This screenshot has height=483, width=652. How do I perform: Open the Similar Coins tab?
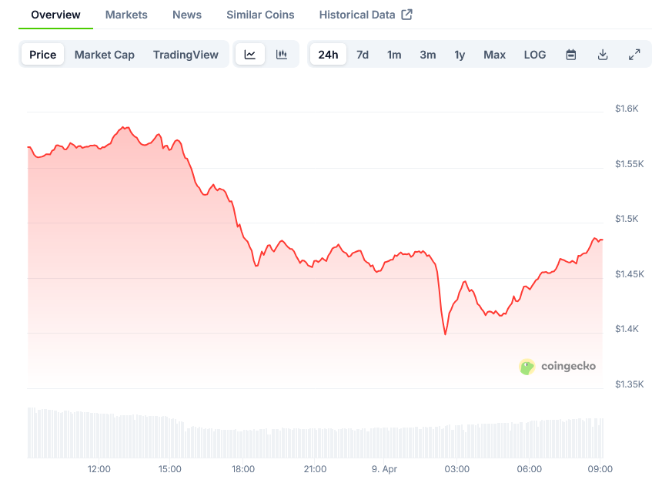(260, 15)
